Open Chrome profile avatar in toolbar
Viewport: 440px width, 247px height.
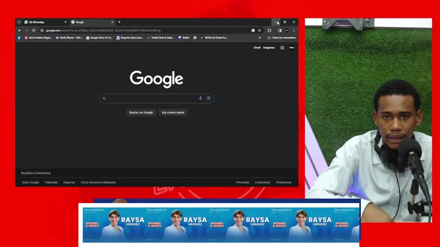tap(287, 31)
